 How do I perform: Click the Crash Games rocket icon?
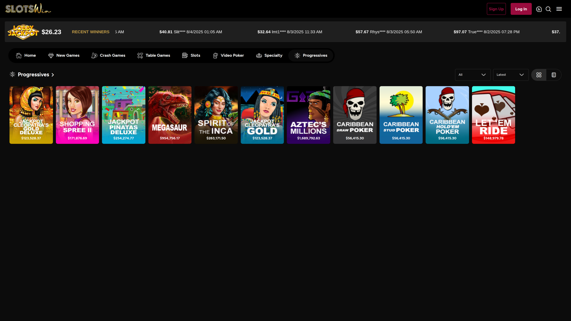(94, 55)
